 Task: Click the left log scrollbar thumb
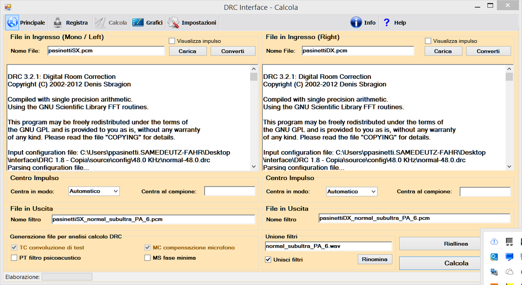(254, 77)
